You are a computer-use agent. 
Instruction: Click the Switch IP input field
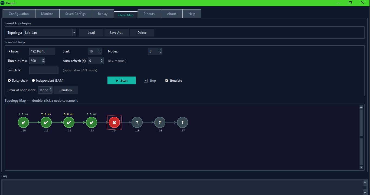(44, 70)
